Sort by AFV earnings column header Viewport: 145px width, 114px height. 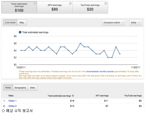click(102, 96)
